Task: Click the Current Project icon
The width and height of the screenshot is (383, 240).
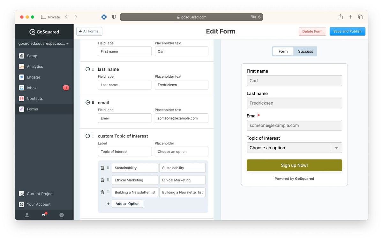Action: click(21, 194)
